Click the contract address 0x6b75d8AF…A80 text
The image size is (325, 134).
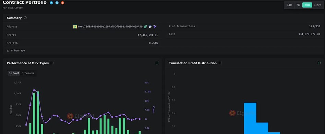pyautogui.click(x=110, y=27)
